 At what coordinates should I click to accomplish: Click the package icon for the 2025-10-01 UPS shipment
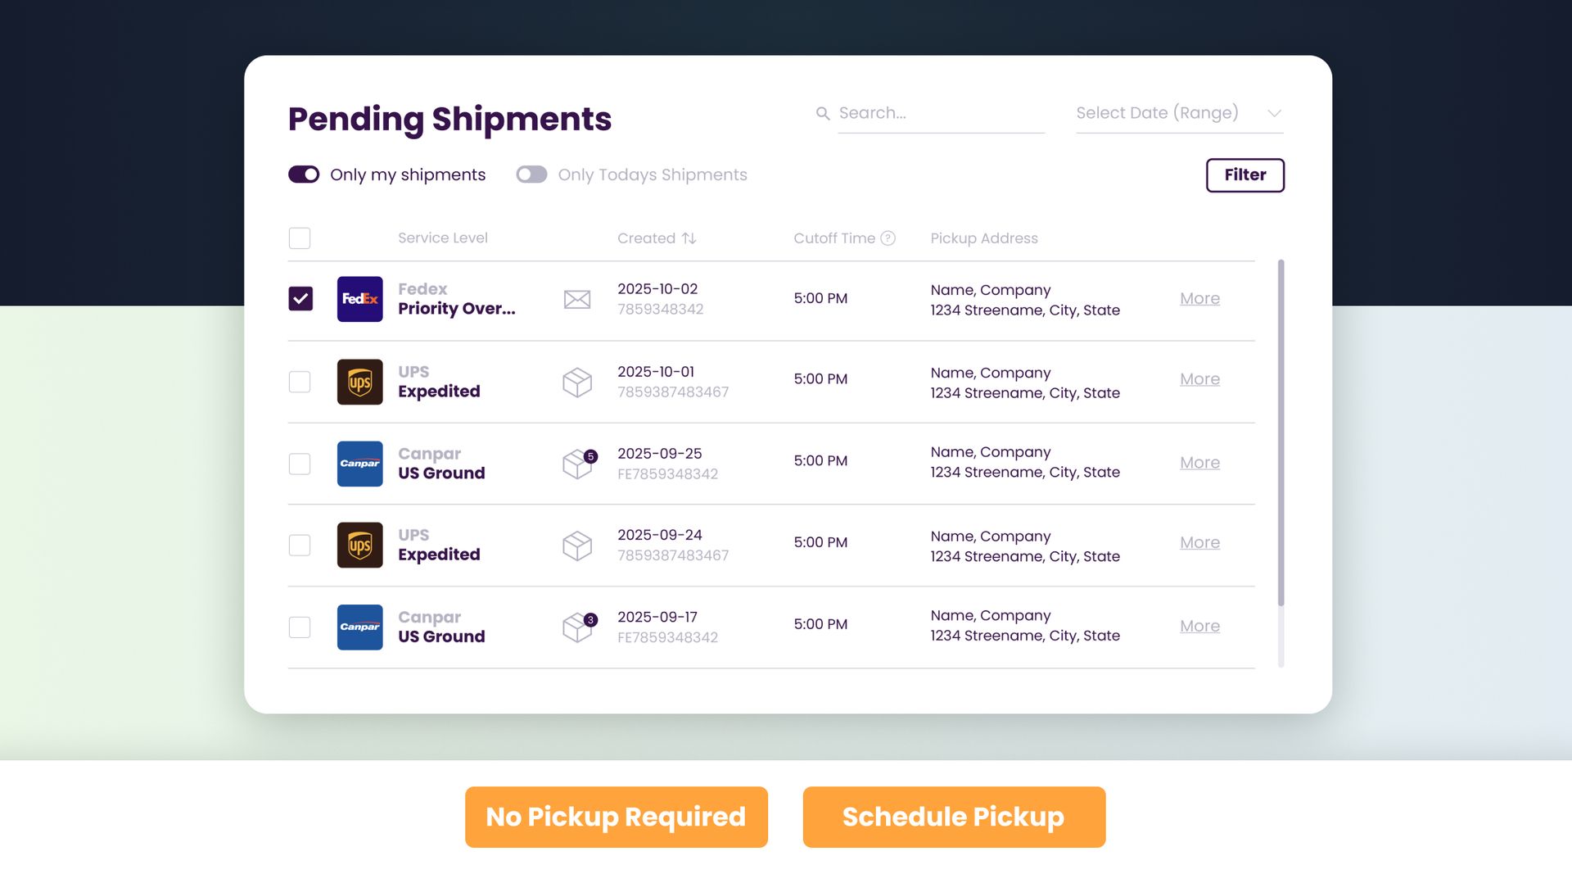[577, 382]
